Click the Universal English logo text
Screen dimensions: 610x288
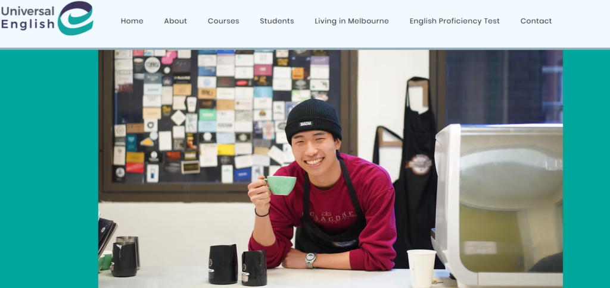point(27,18)
